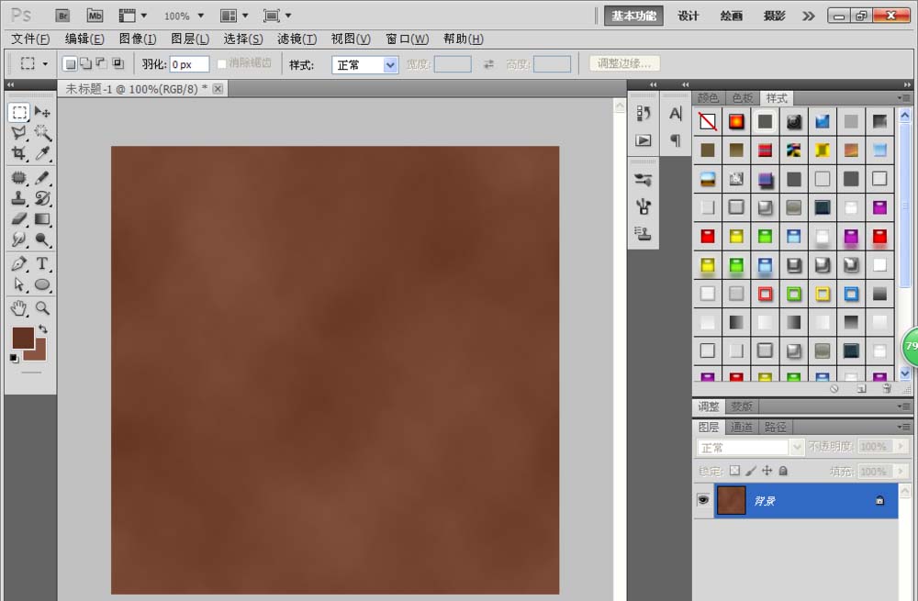Screen dimensions: 918x601
Task: Select the Crop tool
Action: 18,154
